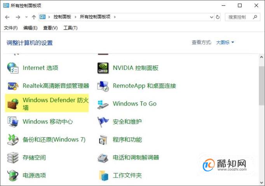Open the NVIDIA 控制面板 link

pos(136,68)
